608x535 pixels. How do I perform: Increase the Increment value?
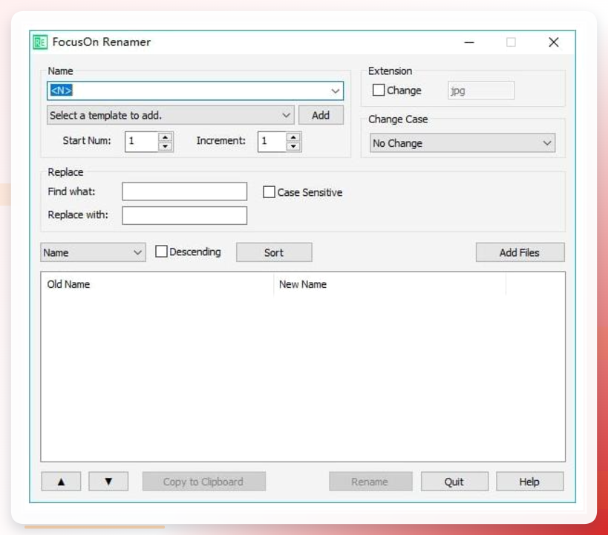293,137
